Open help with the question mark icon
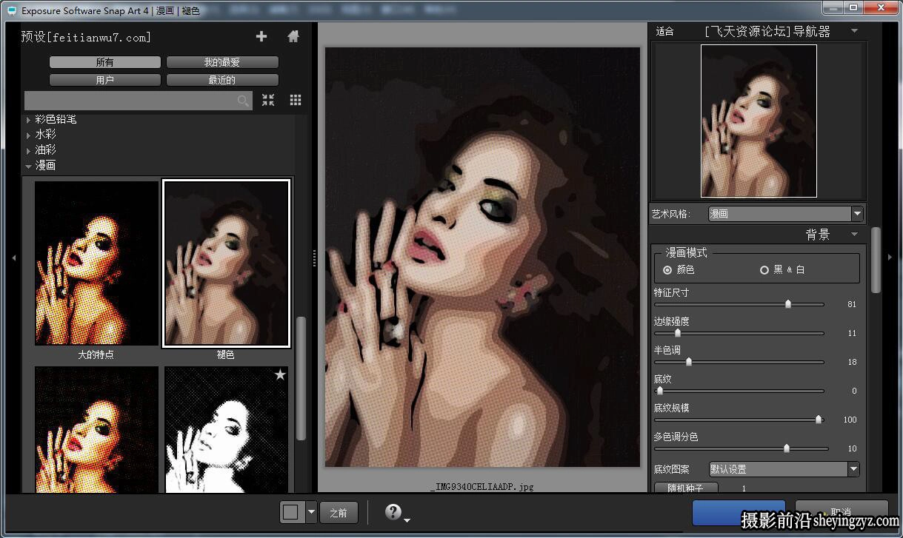 tap(393, 512)
